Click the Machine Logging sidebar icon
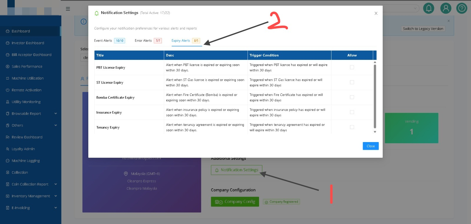Screen dimensions: 471x224 (x=8, y=161)
